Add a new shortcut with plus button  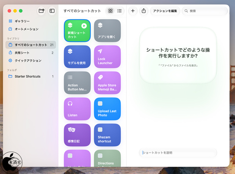tap(133, 11)
